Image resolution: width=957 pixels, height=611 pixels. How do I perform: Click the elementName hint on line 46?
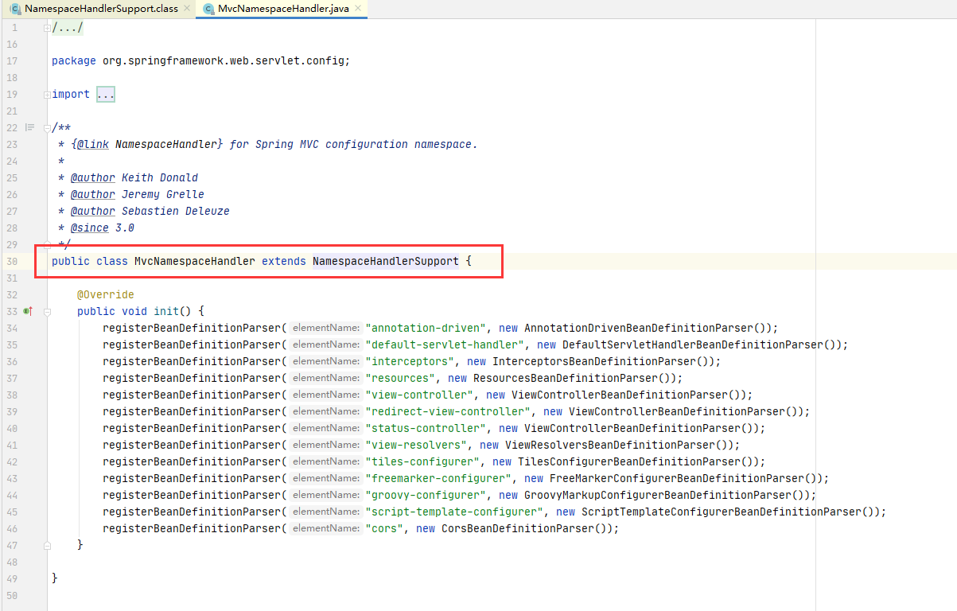point(326,528)
